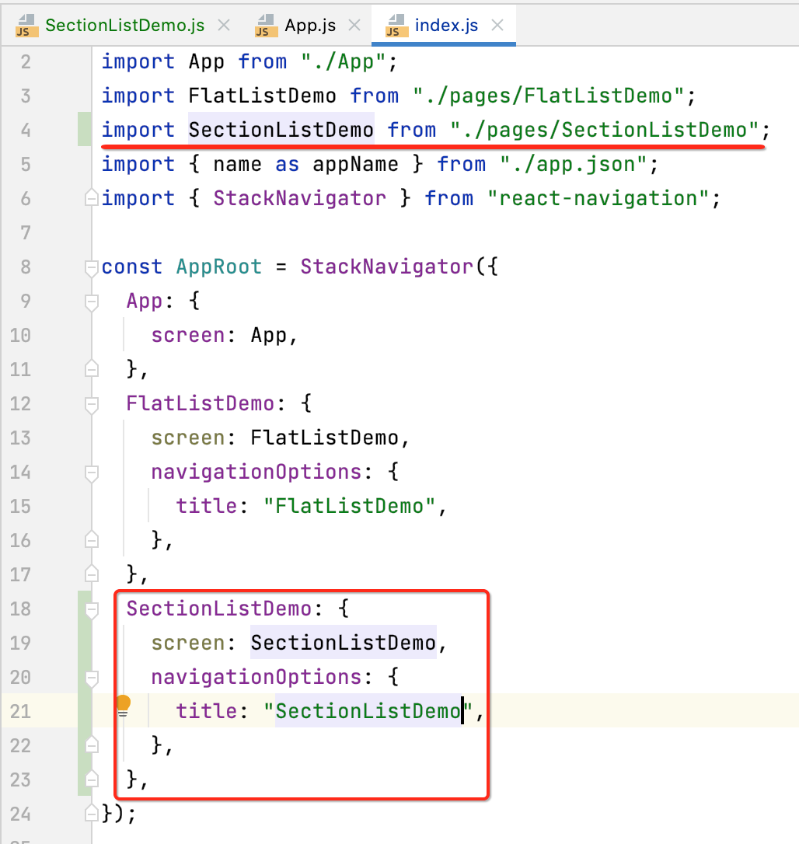Click the JS file icon on the App.js tab
Screen dimensions: 799x844
(x=265, y=25)
